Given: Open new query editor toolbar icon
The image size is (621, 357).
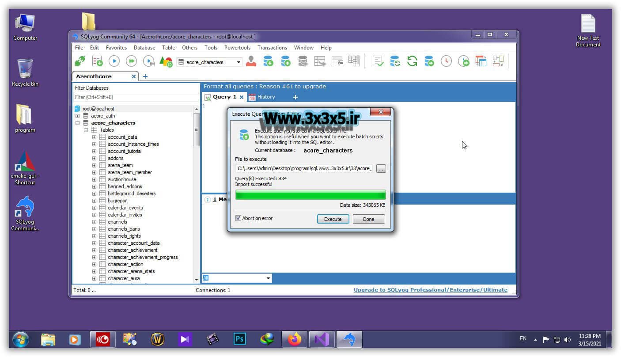Looking at the screenshot, I should [x=97, y=61].
